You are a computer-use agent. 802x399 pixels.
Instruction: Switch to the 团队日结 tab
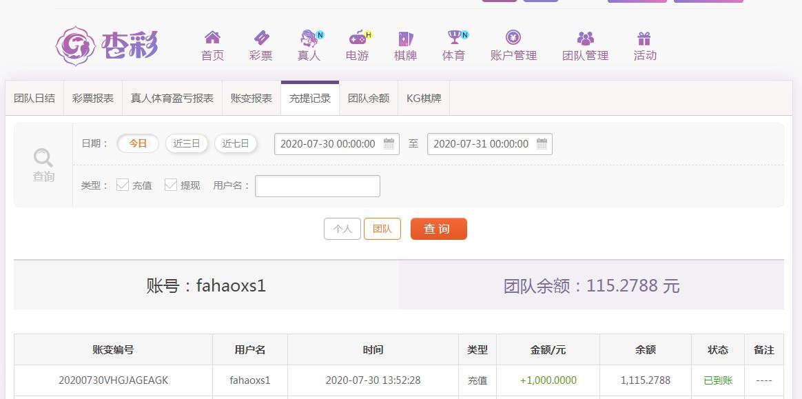(x=34, y=99)
